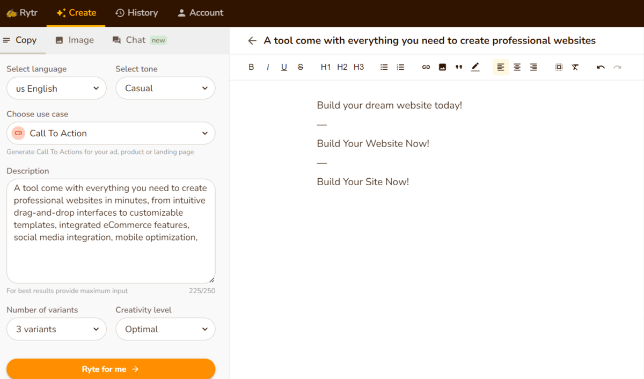The image size is (644, 379).
Task: Click the description box resize handle
Action: [211, 280]
